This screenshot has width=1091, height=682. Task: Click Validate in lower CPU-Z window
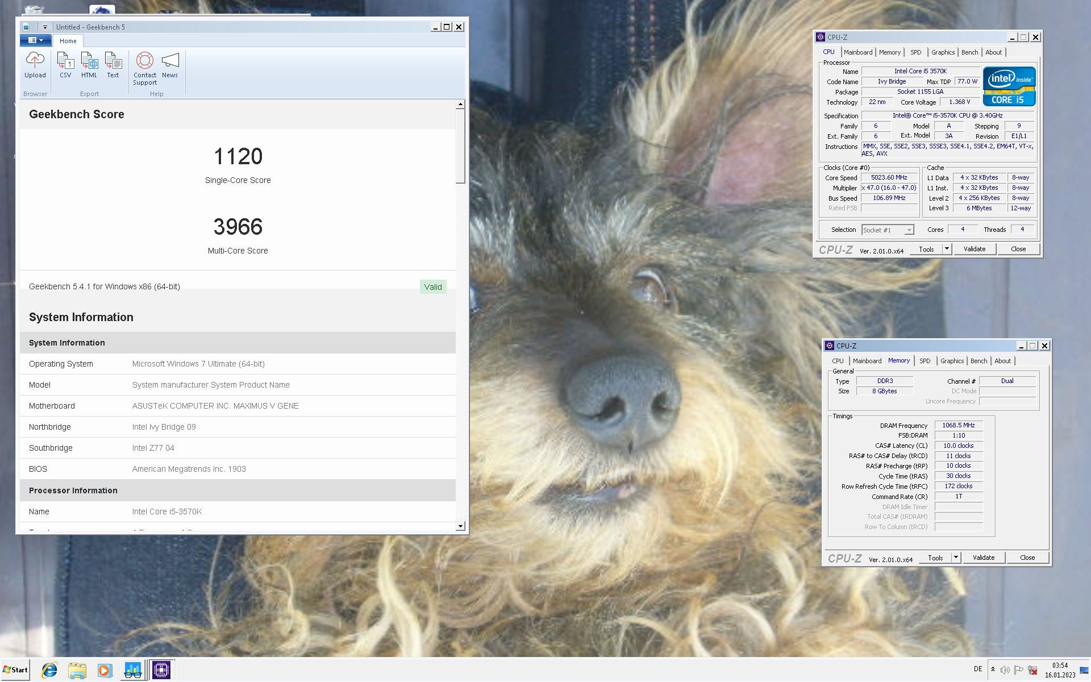pos(984,558)
